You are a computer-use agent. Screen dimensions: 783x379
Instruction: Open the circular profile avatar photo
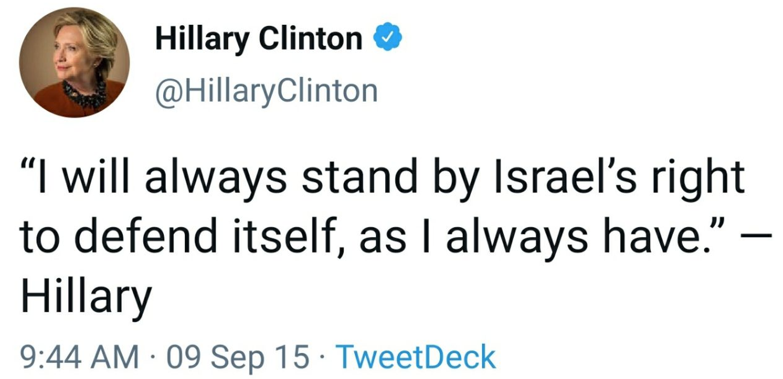(74, 63)
